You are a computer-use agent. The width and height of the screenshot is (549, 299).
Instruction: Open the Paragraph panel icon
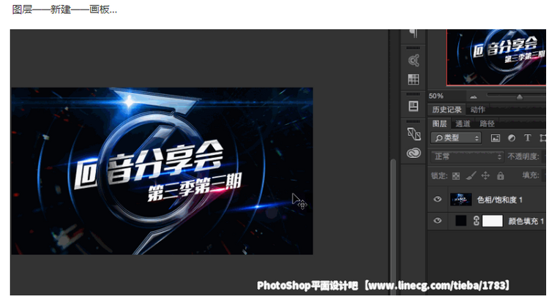[414, 34]
